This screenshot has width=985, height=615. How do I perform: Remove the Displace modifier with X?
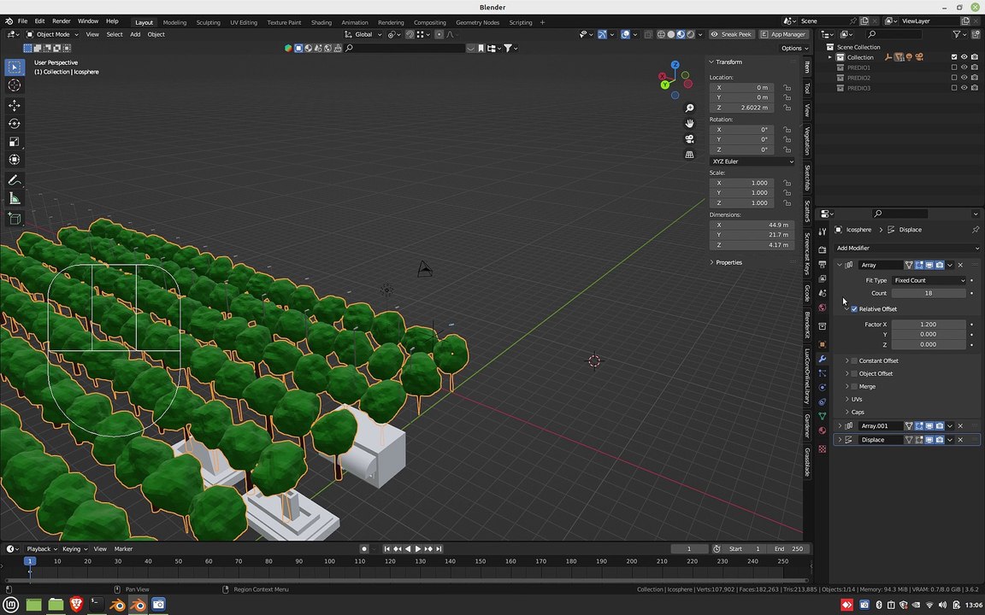(x=960, y=440)
